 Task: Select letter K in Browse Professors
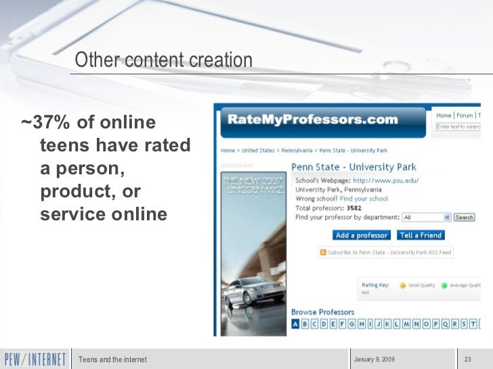[x=387, y=324]
